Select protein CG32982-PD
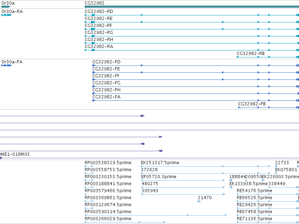This screenshot has height=224, width=299. click(106, 62)
